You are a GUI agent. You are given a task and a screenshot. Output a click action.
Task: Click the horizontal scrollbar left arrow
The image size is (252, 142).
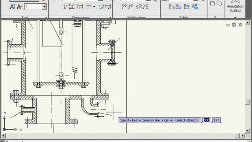click(3, 136)
